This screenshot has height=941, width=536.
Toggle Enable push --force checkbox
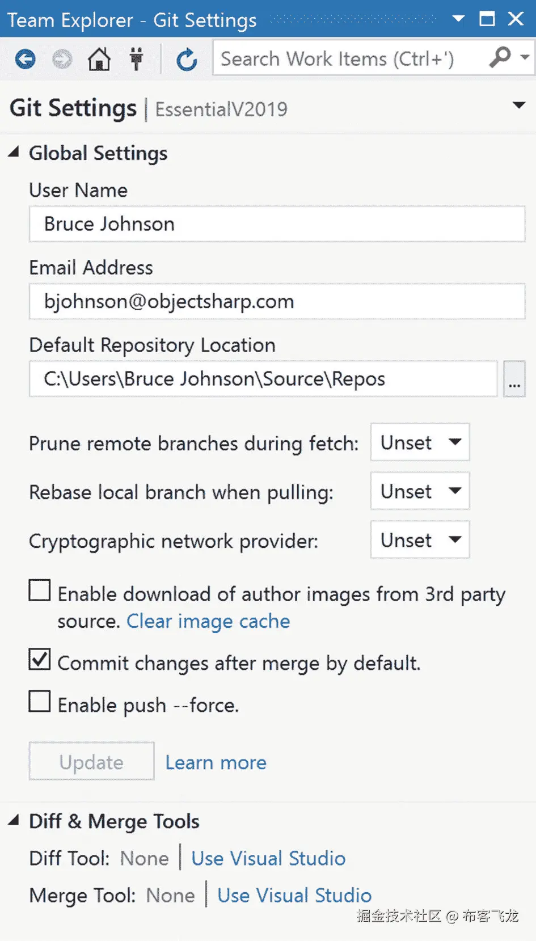(x=40, y=702)
